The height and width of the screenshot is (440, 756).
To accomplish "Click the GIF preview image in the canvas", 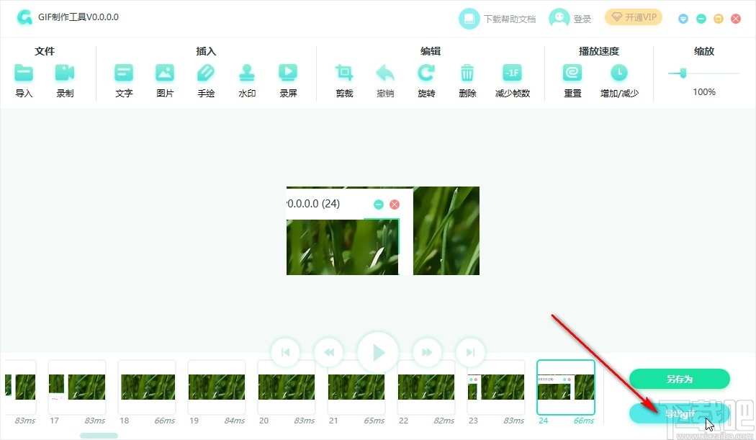I will tap(383, 230).
